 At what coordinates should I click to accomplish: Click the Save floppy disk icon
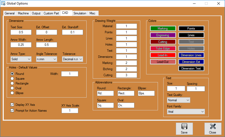click(184, 126)
